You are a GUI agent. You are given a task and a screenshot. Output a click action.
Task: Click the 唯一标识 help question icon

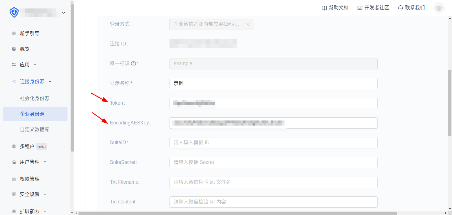[x=134, y=64]
